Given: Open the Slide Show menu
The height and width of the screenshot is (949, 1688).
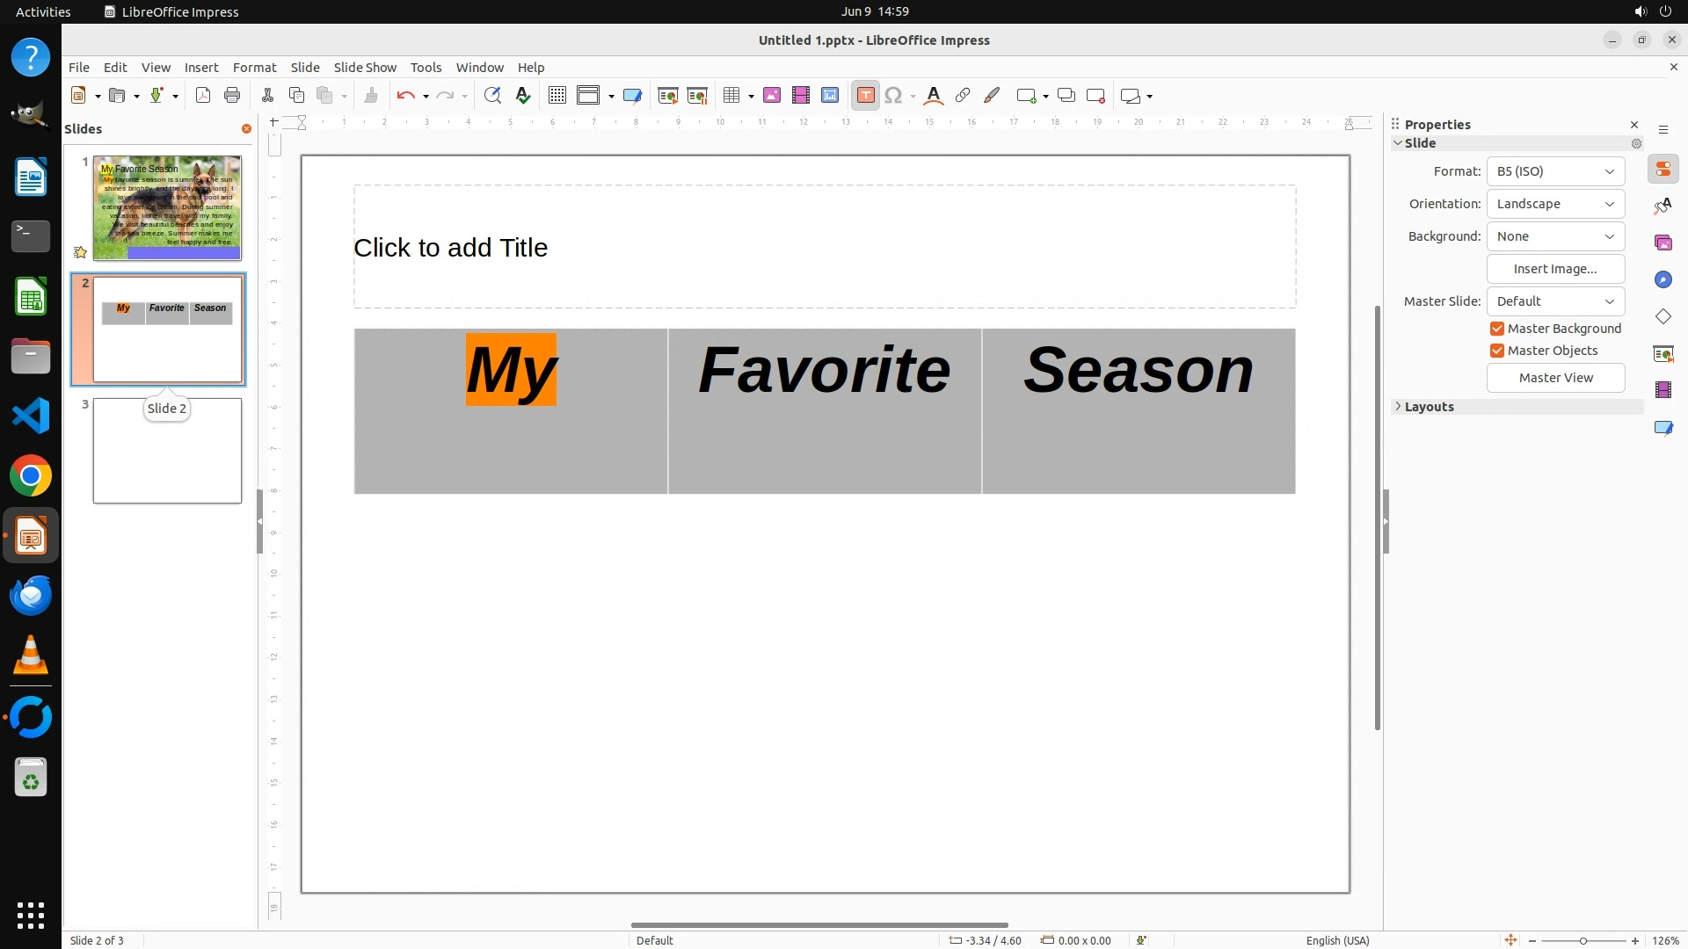Looking at the screenshot, I should point(365,68).
